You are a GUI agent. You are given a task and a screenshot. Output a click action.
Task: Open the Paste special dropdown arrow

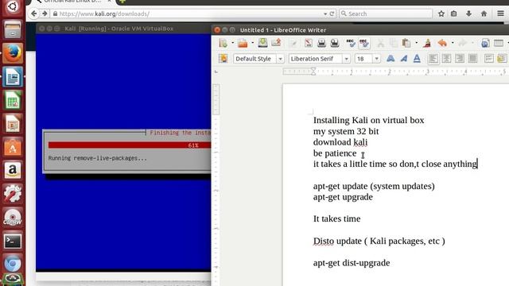click(x=416, y=43)
